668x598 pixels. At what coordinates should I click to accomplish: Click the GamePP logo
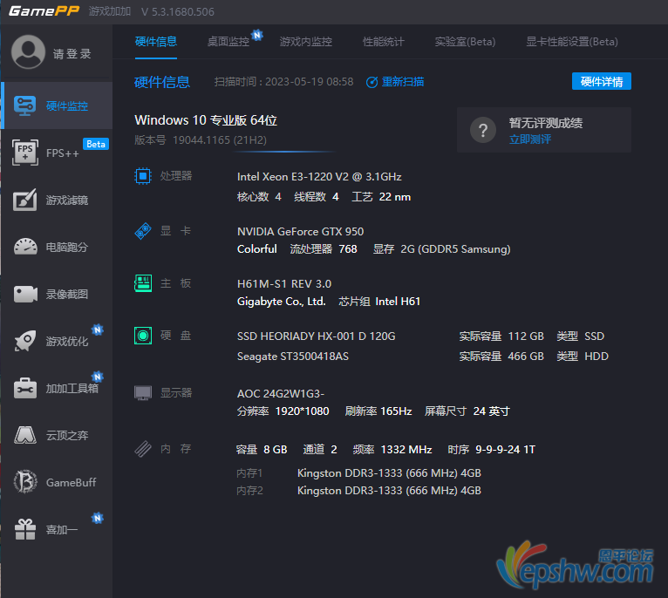click(x=44, y=10)
